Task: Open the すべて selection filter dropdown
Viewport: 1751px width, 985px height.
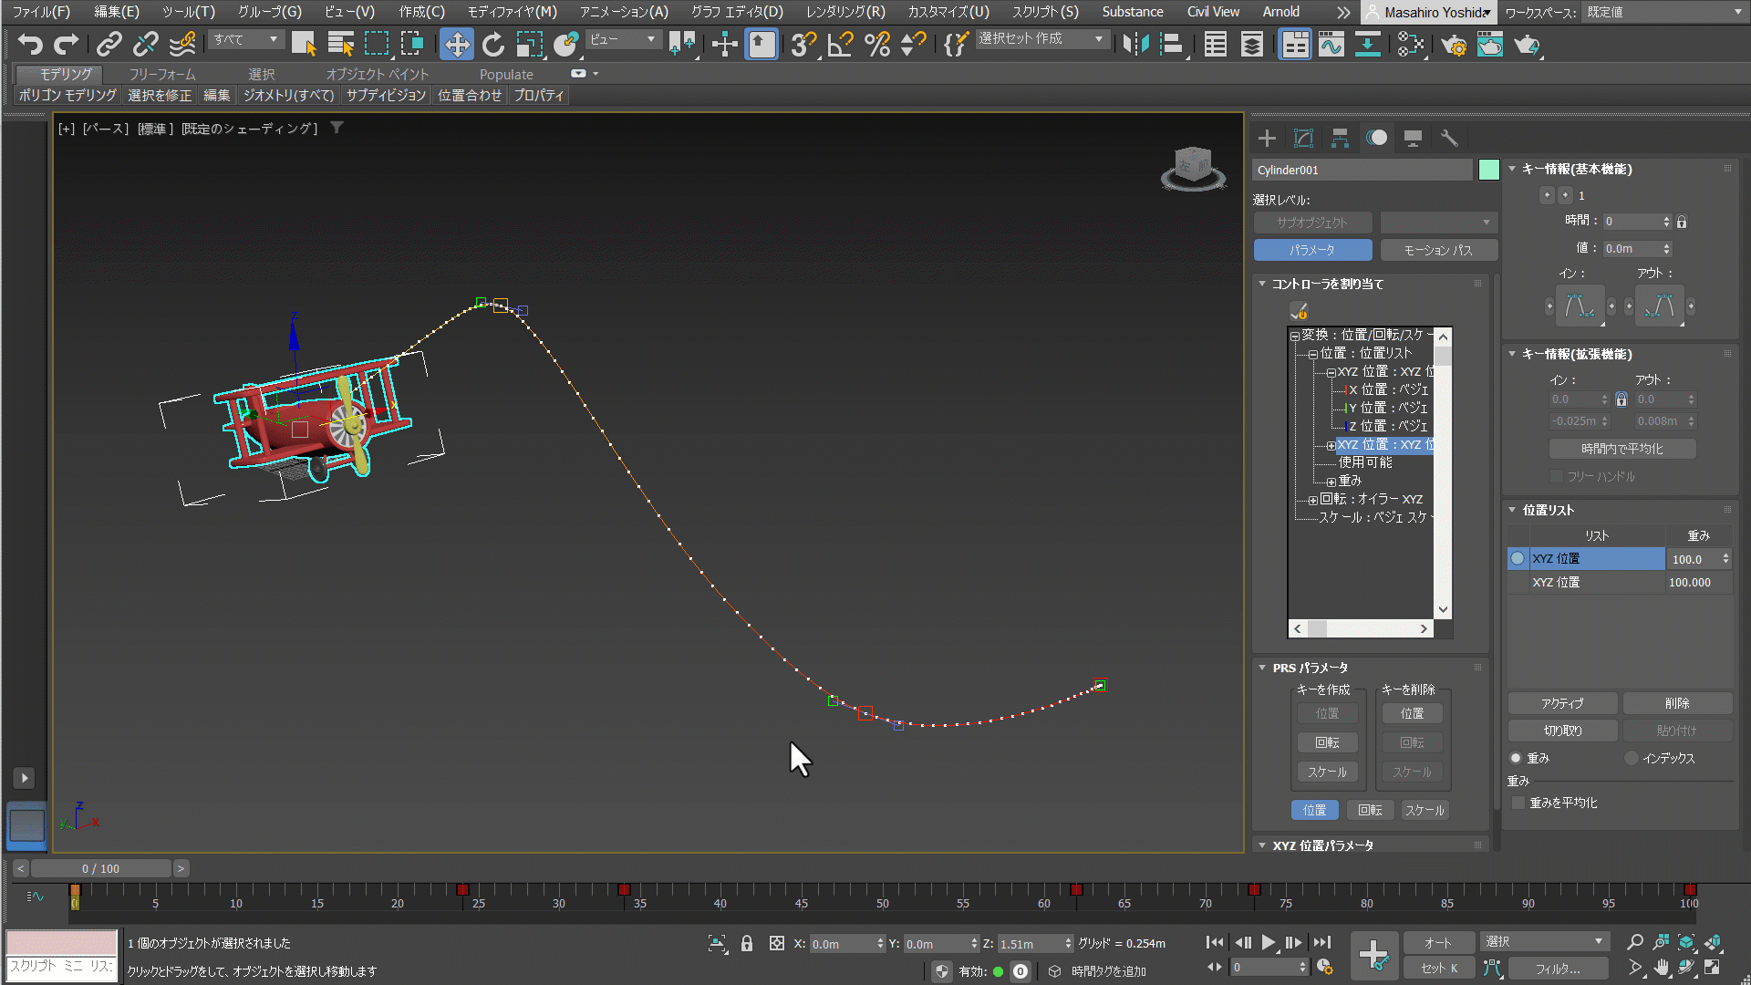Action: pos(245,39)
